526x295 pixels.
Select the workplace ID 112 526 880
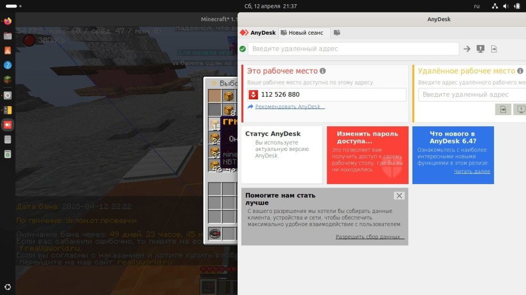tap(280, 95)
